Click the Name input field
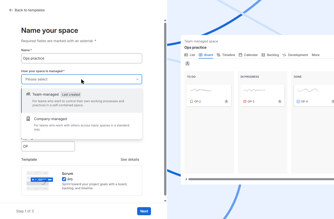Screen dimensions: 334x219 coord(82,58)
